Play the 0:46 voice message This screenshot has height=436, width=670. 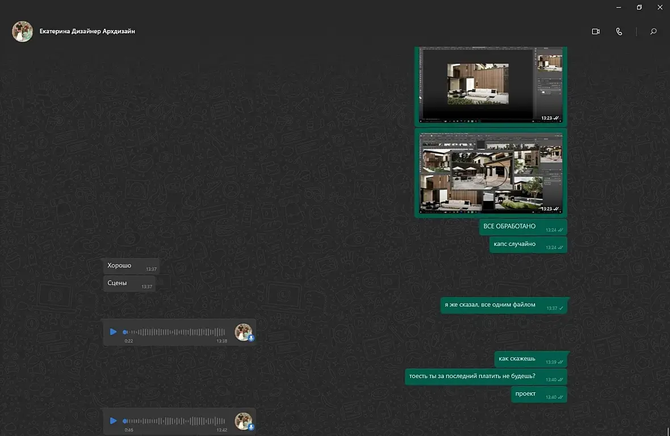coord(113,421)
